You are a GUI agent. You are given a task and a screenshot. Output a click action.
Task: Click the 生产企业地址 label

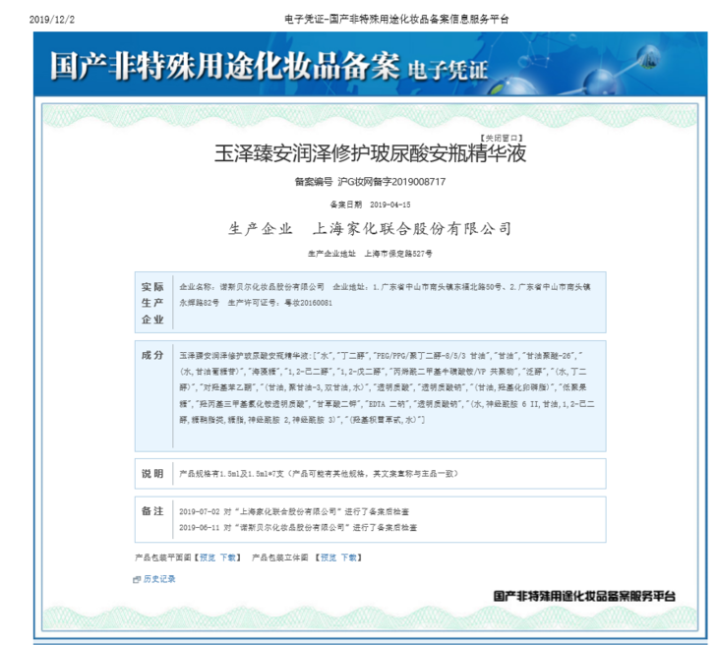pyautogui.click(x=331, y=254)
